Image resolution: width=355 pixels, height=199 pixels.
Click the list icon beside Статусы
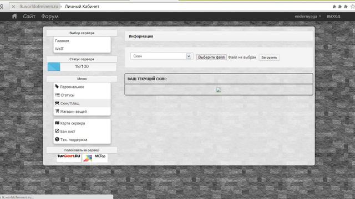point(57,95)
